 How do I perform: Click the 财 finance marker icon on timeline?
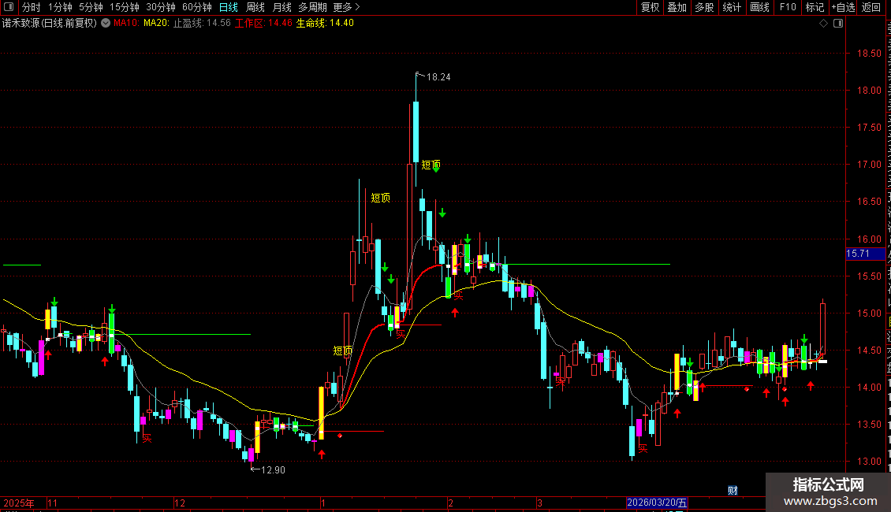point(733,491)
